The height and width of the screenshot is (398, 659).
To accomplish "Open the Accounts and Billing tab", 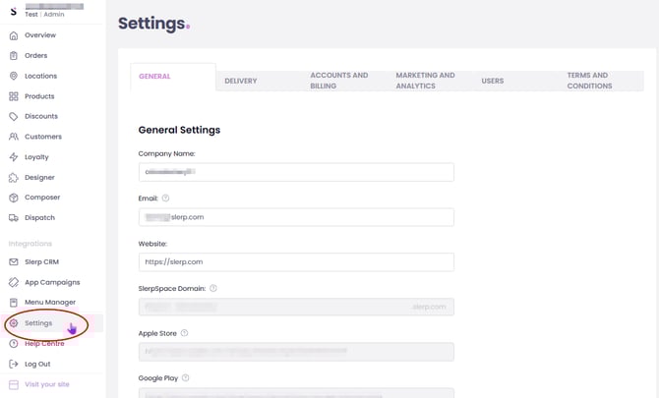I will (x=338, y=81).
